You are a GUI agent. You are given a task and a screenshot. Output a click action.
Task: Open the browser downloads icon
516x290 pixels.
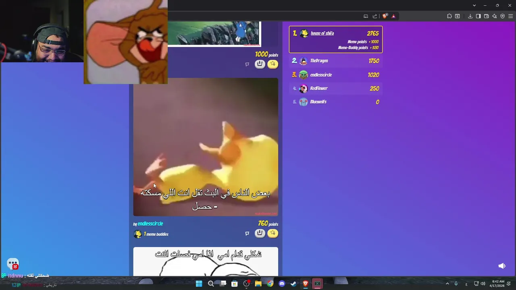pyautogui.click(x=470, y=16)
